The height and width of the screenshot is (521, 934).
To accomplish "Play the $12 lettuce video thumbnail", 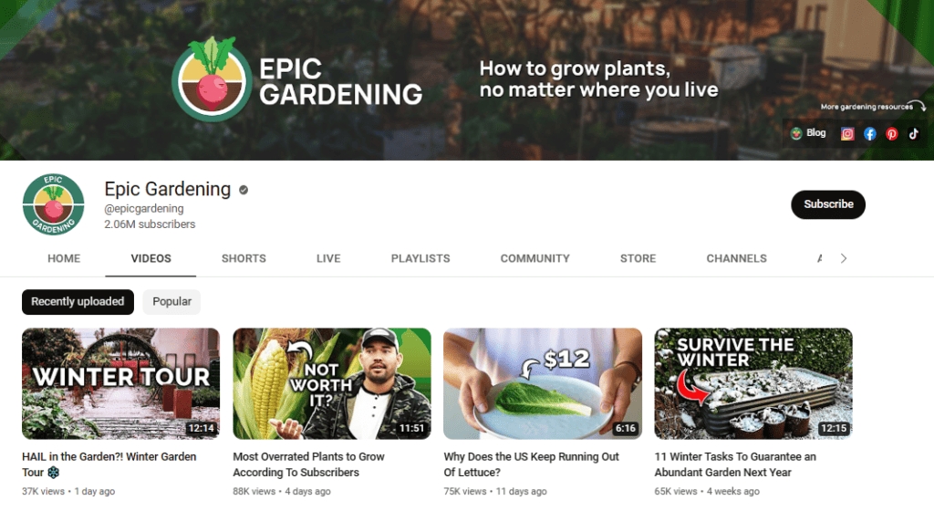I will 543,383.
